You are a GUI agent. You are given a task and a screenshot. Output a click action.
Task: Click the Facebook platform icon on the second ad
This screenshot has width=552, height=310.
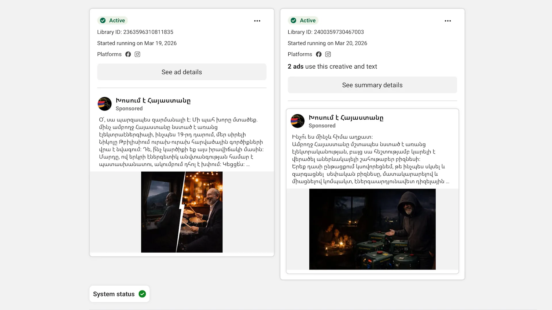coord(319,54)
